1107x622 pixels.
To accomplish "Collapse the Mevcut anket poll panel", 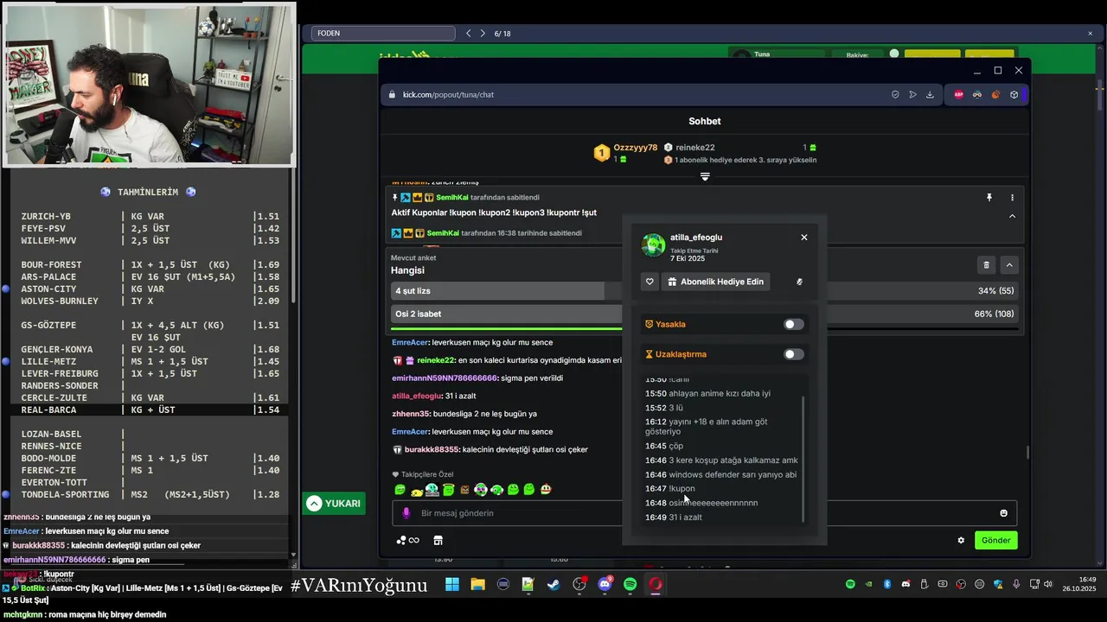I will (x=1009, y=265).
